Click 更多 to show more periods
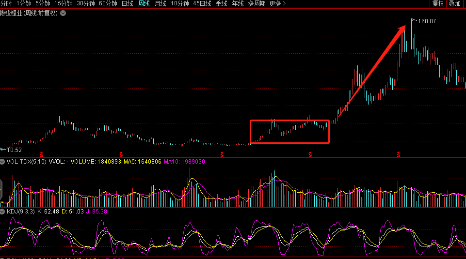Screen dimensions: 466x259 (x=277, y=3)
